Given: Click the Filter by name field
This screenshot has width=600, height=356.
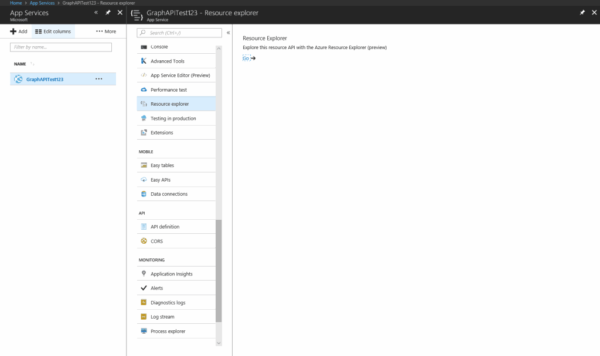Looking at the screenshot, I should pos(61,47).
